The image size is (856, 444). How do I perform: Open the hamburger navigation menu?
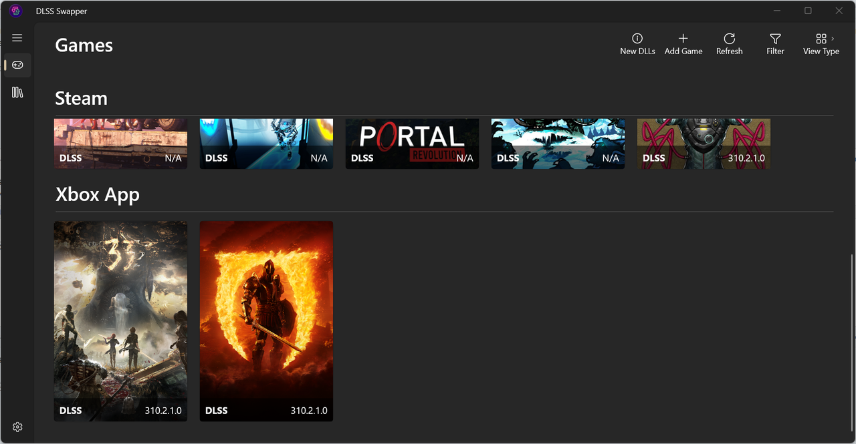[17, 38]
